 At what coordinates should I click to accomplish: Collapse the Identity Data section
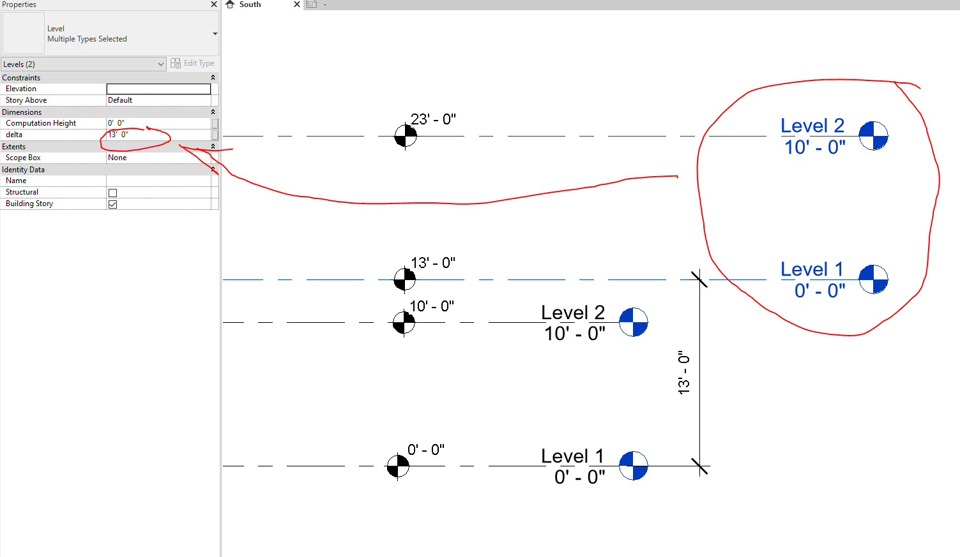213,169
